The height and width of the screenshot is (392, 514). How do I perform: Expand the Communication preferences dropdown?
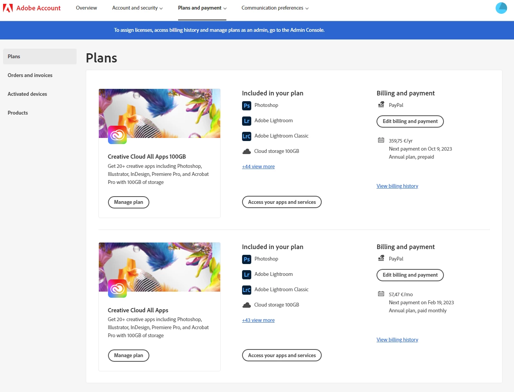click(x=275, y=8)
